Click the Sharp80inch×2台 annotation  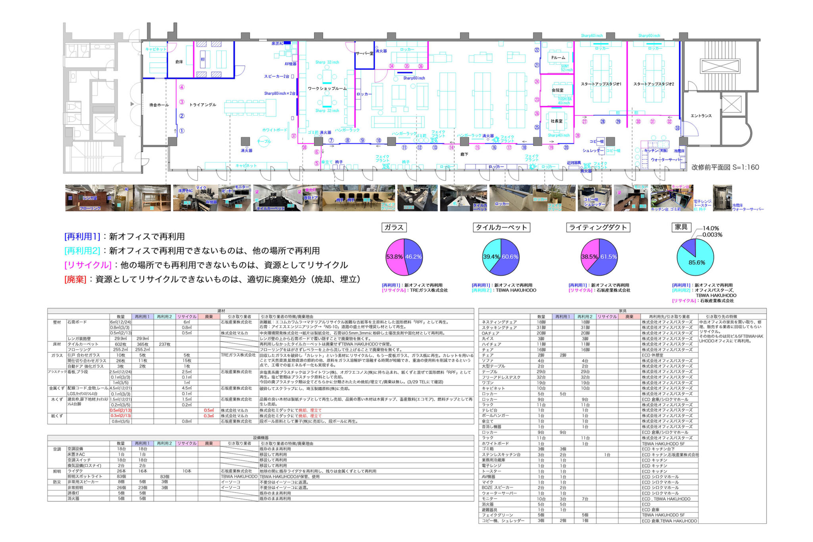point(280,94)
